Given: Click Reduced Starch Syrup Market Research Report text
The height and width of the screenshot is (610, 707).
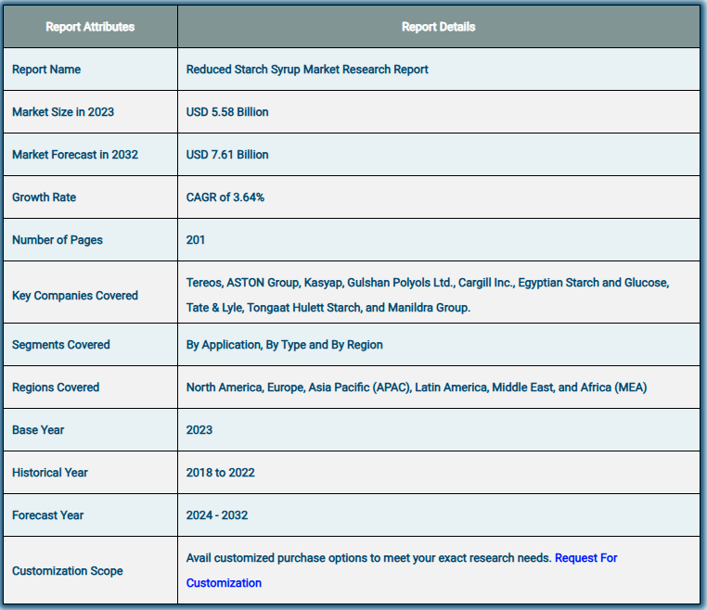Looking at the screenshot, I should pyautogui.click(x=307, y=70).
